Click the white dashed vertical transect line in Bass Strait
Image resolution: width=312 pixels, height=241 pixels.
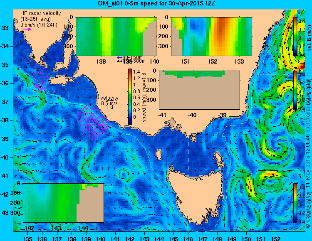point(188,153)
